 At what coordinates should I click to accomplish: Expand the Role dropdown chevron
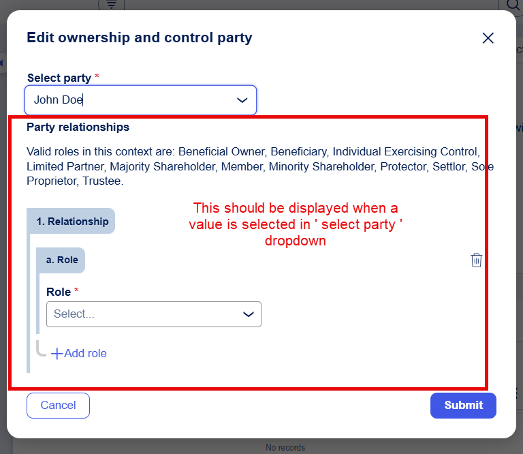coord(249,314)
